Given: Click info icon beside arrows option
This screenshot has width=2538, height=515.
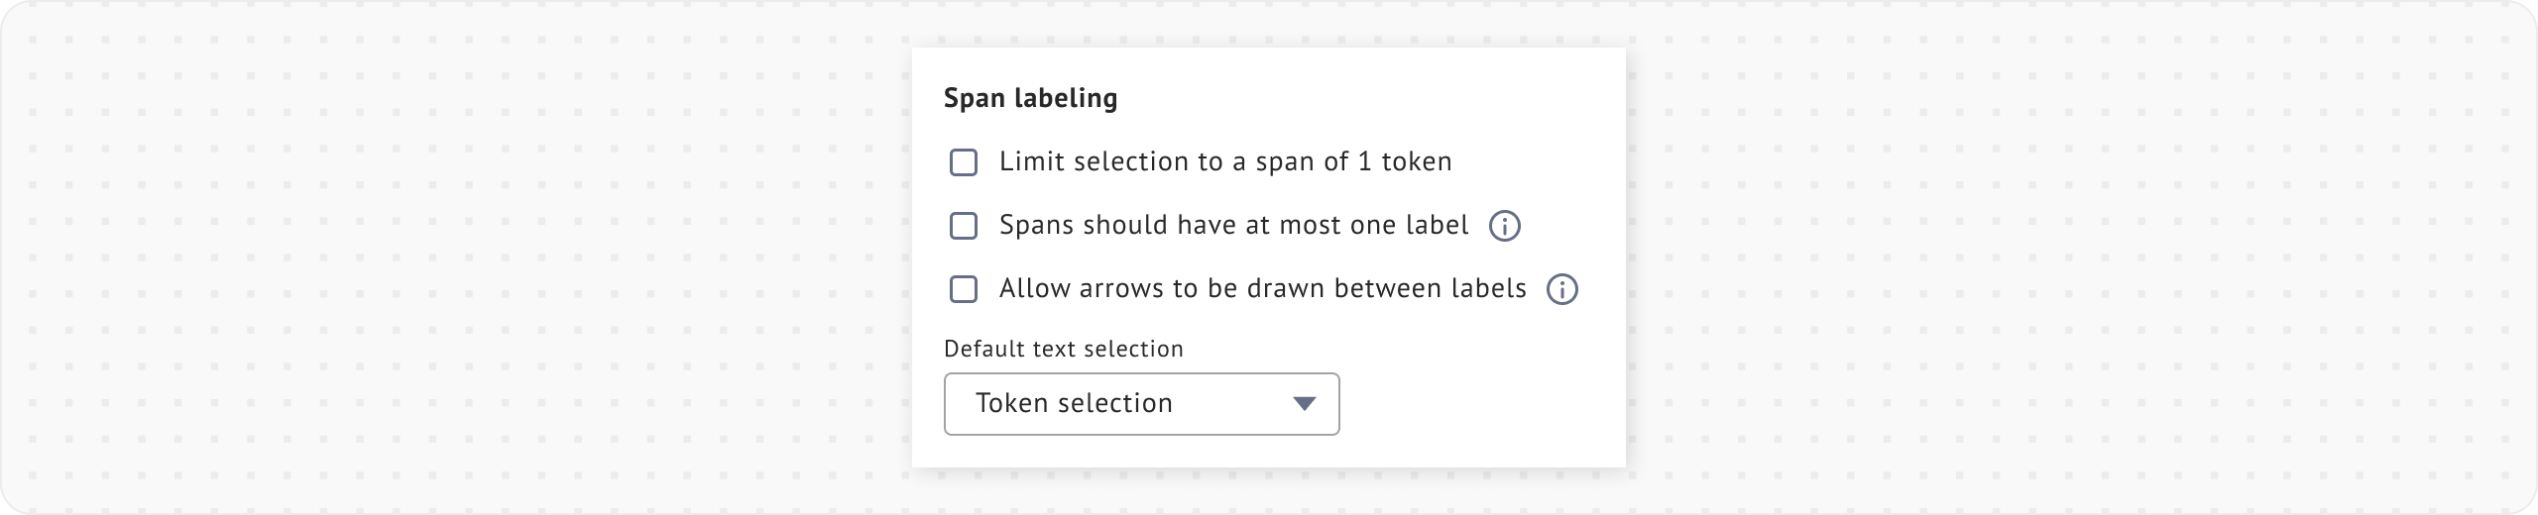Looking at the screenshot, I should [1562, 289].
